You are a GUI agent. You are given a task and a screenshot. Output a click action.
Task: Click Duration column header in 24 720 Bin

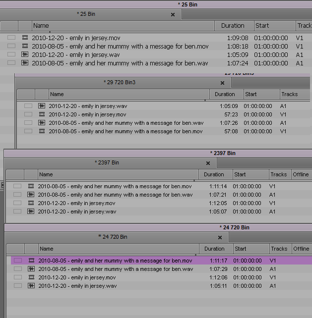[216, 249]
